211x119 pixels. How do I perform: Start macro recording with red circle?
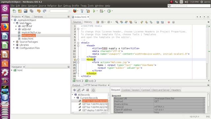(169, 22)
